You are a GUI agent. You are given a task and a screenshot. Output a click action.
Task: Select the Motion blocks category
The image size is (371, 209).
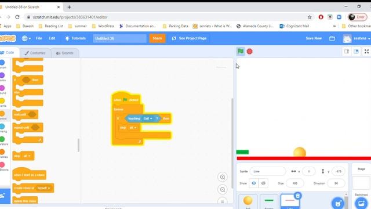pyautogui.click(x=3, y=64)
